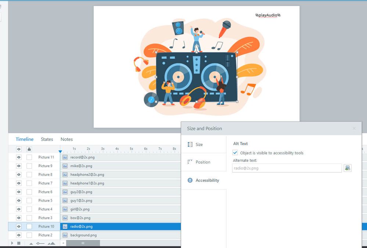Open the Notes tab
Image resolution: width=367 pixels, height=248 pixels.
click(x=67, y=139)
